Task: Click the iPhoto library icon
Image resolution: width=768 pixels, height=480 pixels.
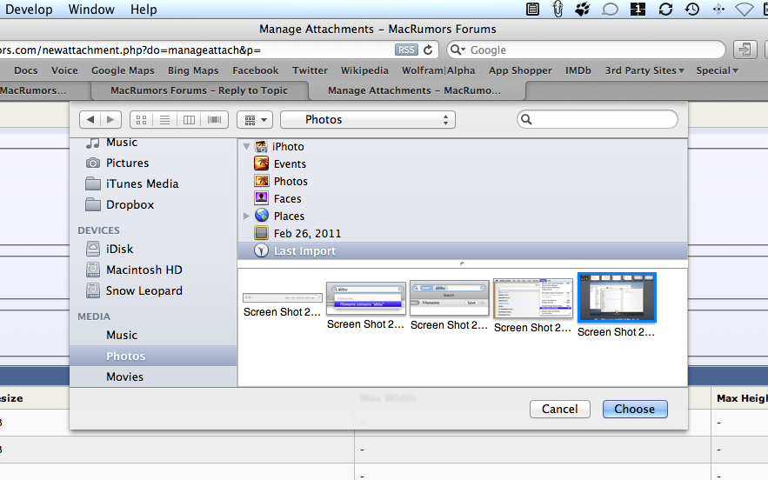Action: pos(262,146)
